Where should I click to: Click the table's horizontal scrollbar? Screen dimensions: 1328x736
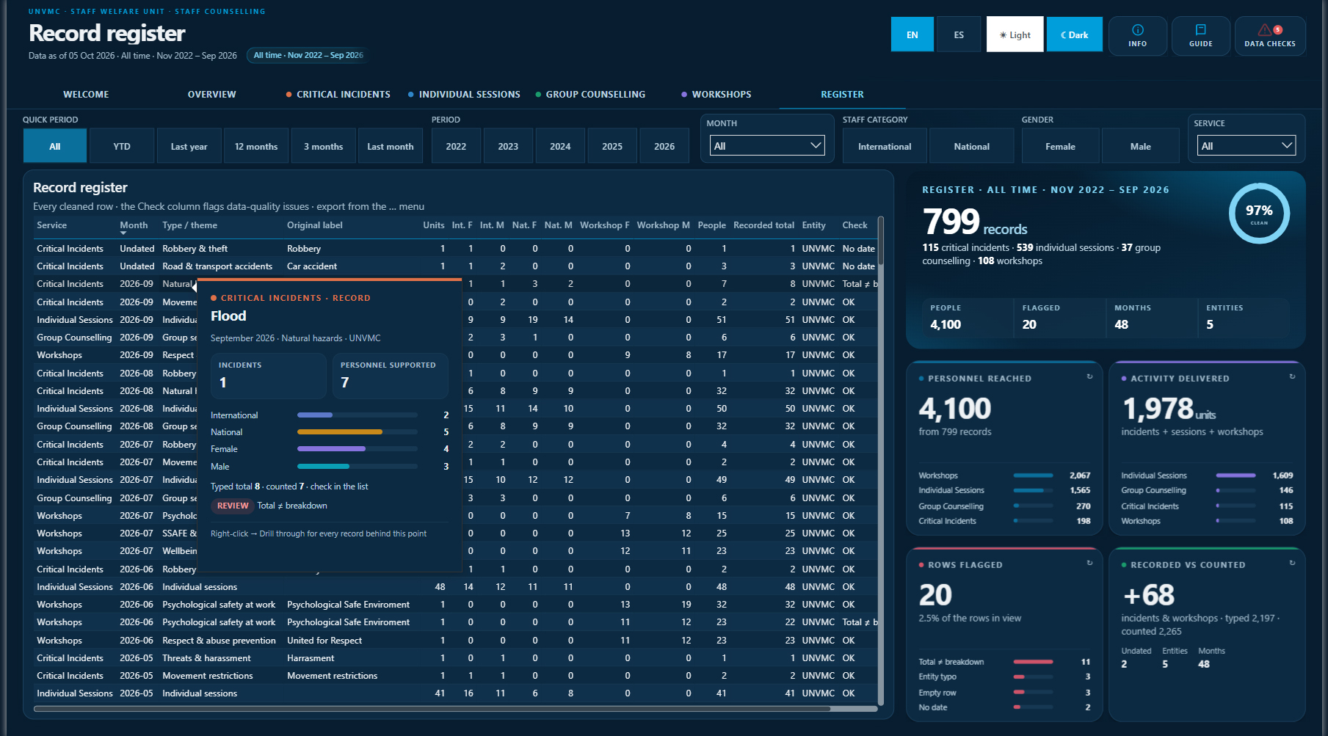[x=432, y=709]
